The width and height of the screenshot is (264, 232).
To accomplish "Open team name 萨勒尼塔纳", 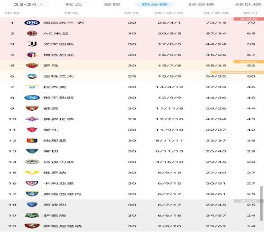I will 62,226.
